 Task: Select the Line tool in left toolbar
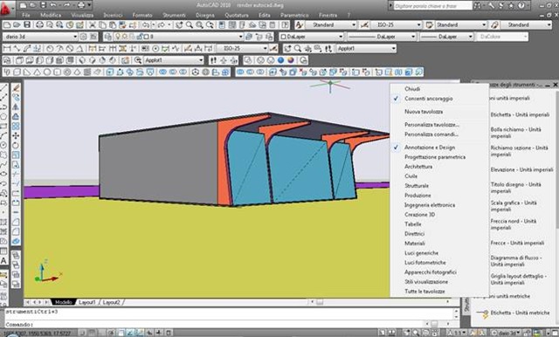[x=3, y=88]
